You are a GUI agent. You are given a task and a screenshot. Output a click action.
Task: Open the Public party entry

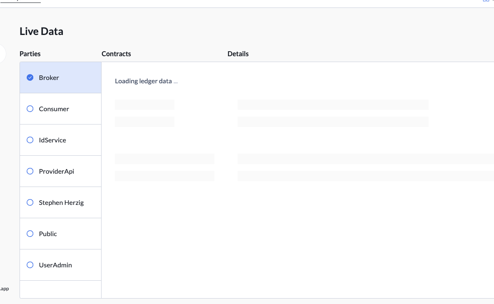(x=48, y=234)
